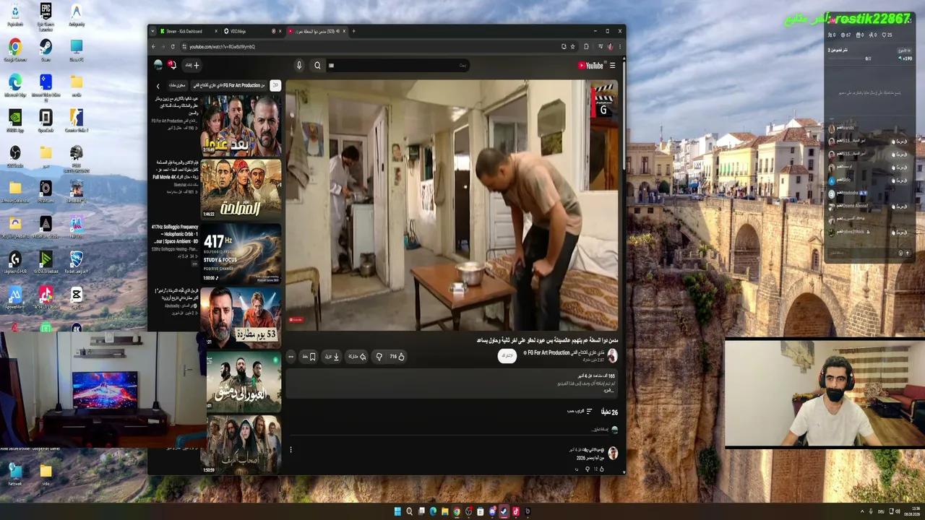This screenshot has height=520, width=925.
Task: Click the YouTube search magnifier button
Action: (317, 66)
